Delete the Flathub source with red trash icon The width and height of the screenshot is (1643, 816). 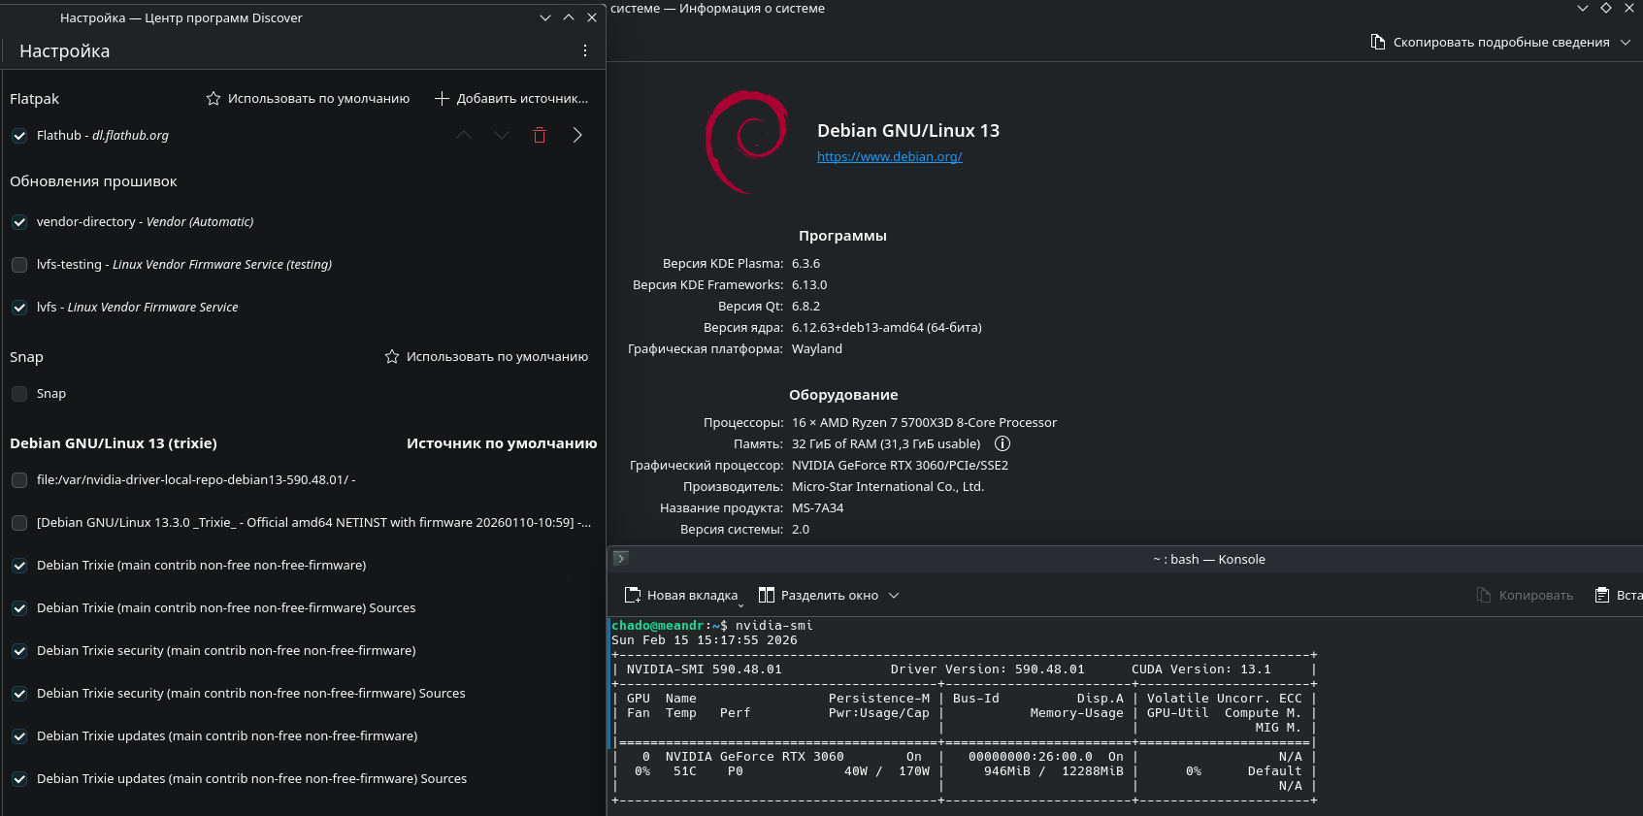pyautogui.click(x=540, y=136)
